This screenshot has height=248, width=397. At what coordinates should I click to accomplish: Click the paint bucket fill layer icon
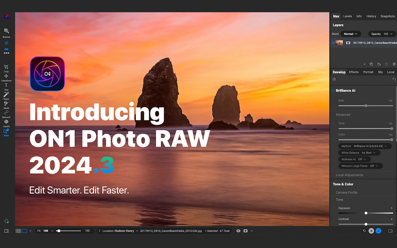click(x=379, y=64)
